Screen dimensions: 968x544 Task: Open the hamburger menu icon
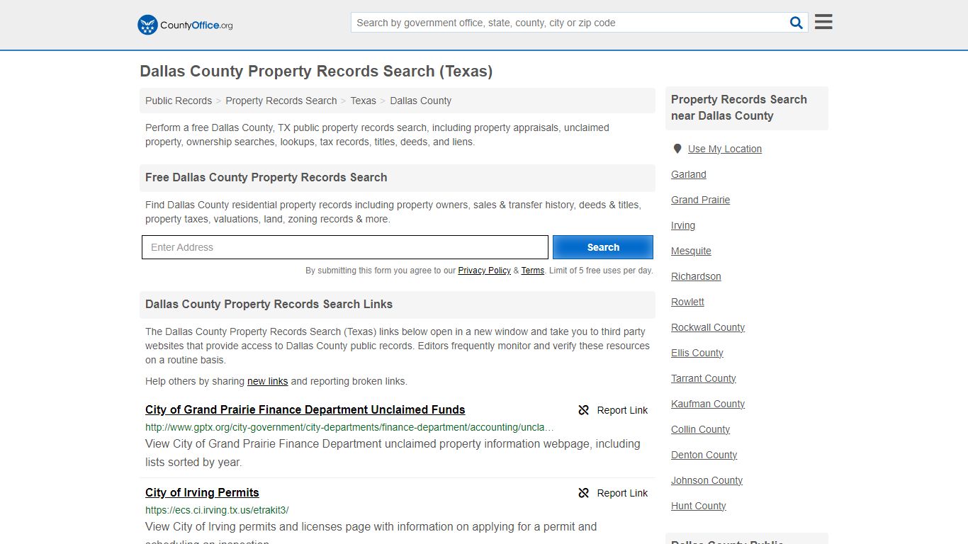(x=823, y=22)
